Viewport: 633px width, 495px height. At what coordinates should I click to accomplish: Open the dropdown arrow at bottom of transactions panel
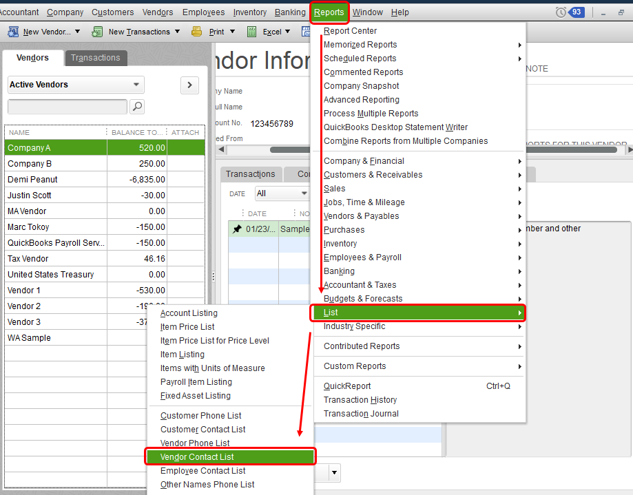(x=334, y=472)
